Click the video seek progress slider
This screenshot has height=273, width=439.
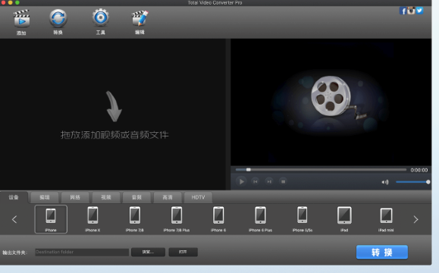[x=321, y=170]
